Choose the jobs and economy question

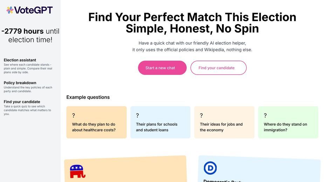pos(224,122)
